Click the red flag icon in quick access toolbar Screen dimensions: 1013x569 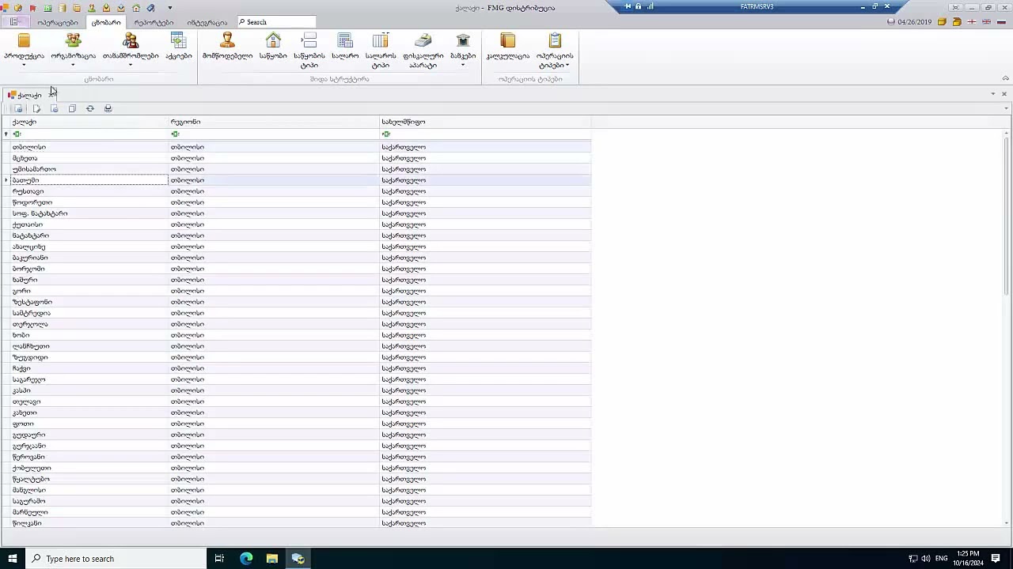click(32, 7)
